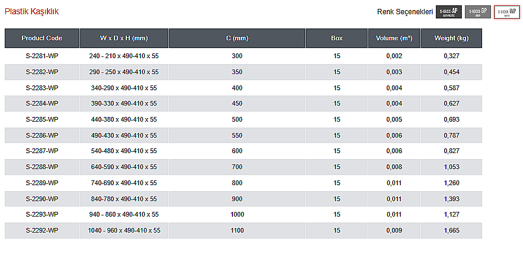Click the Box column header
Image resolution: width=523 pixels, height=254 pixels.
pyautogui.click(x=337, y=38)
